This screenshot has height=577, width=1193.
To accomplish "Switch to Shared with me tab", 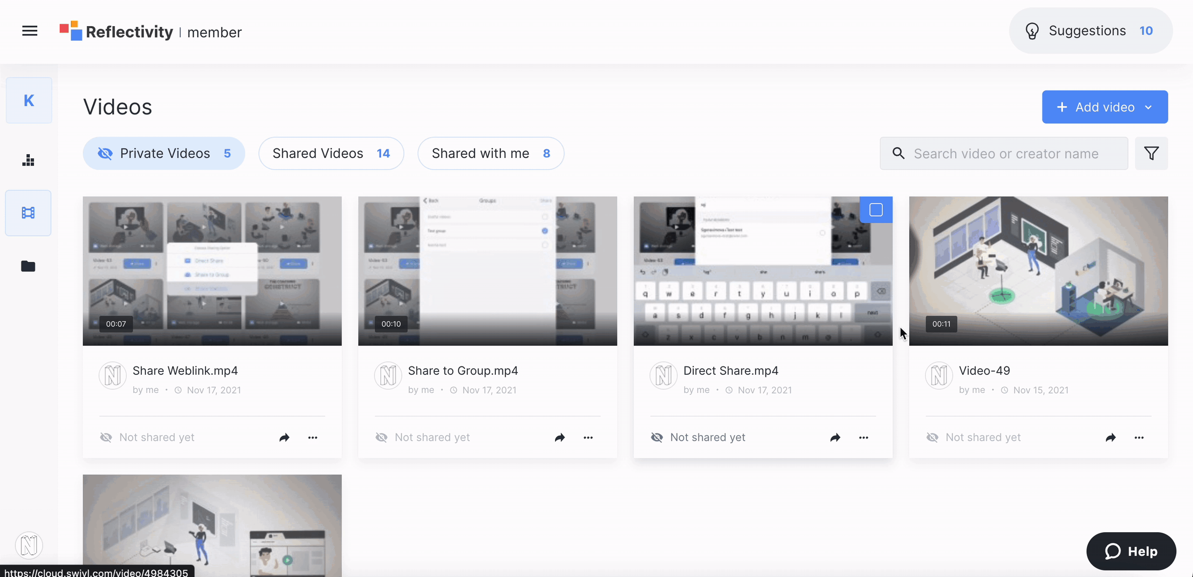I will pos(491,153).
